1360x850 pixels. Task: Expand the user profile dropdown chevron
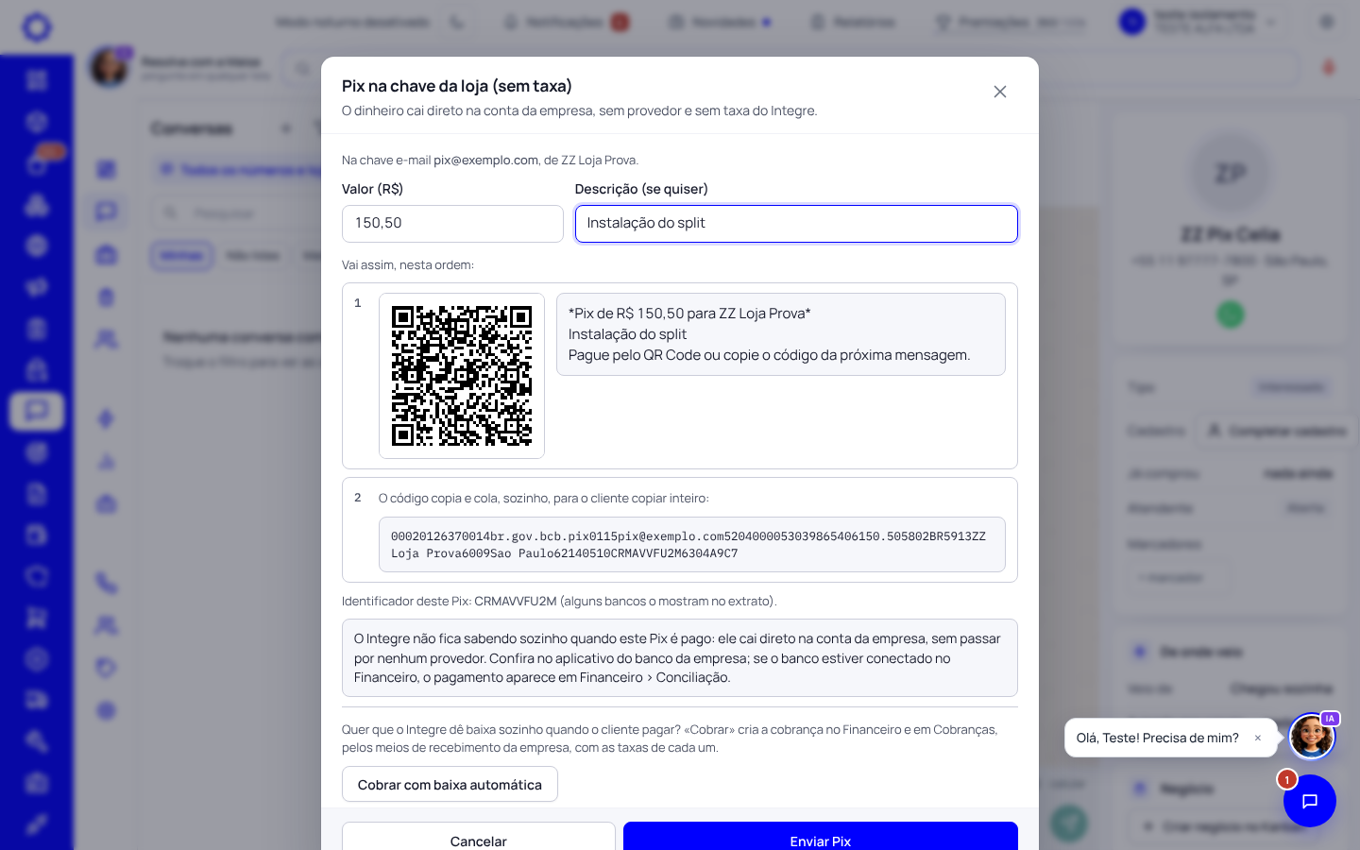(x=1270, y=22)
